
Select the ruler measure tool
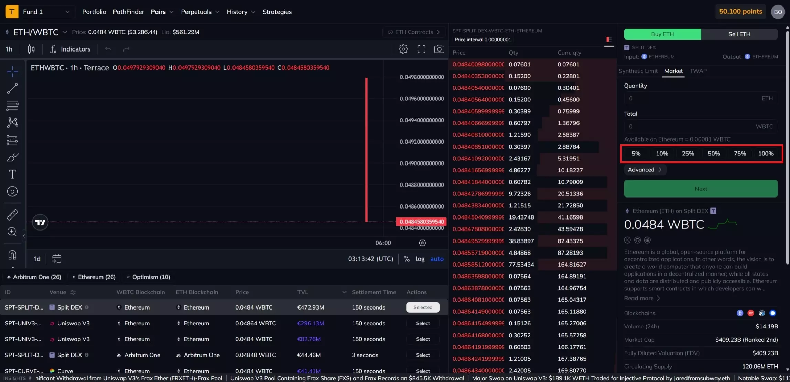[x=12, y=215]
